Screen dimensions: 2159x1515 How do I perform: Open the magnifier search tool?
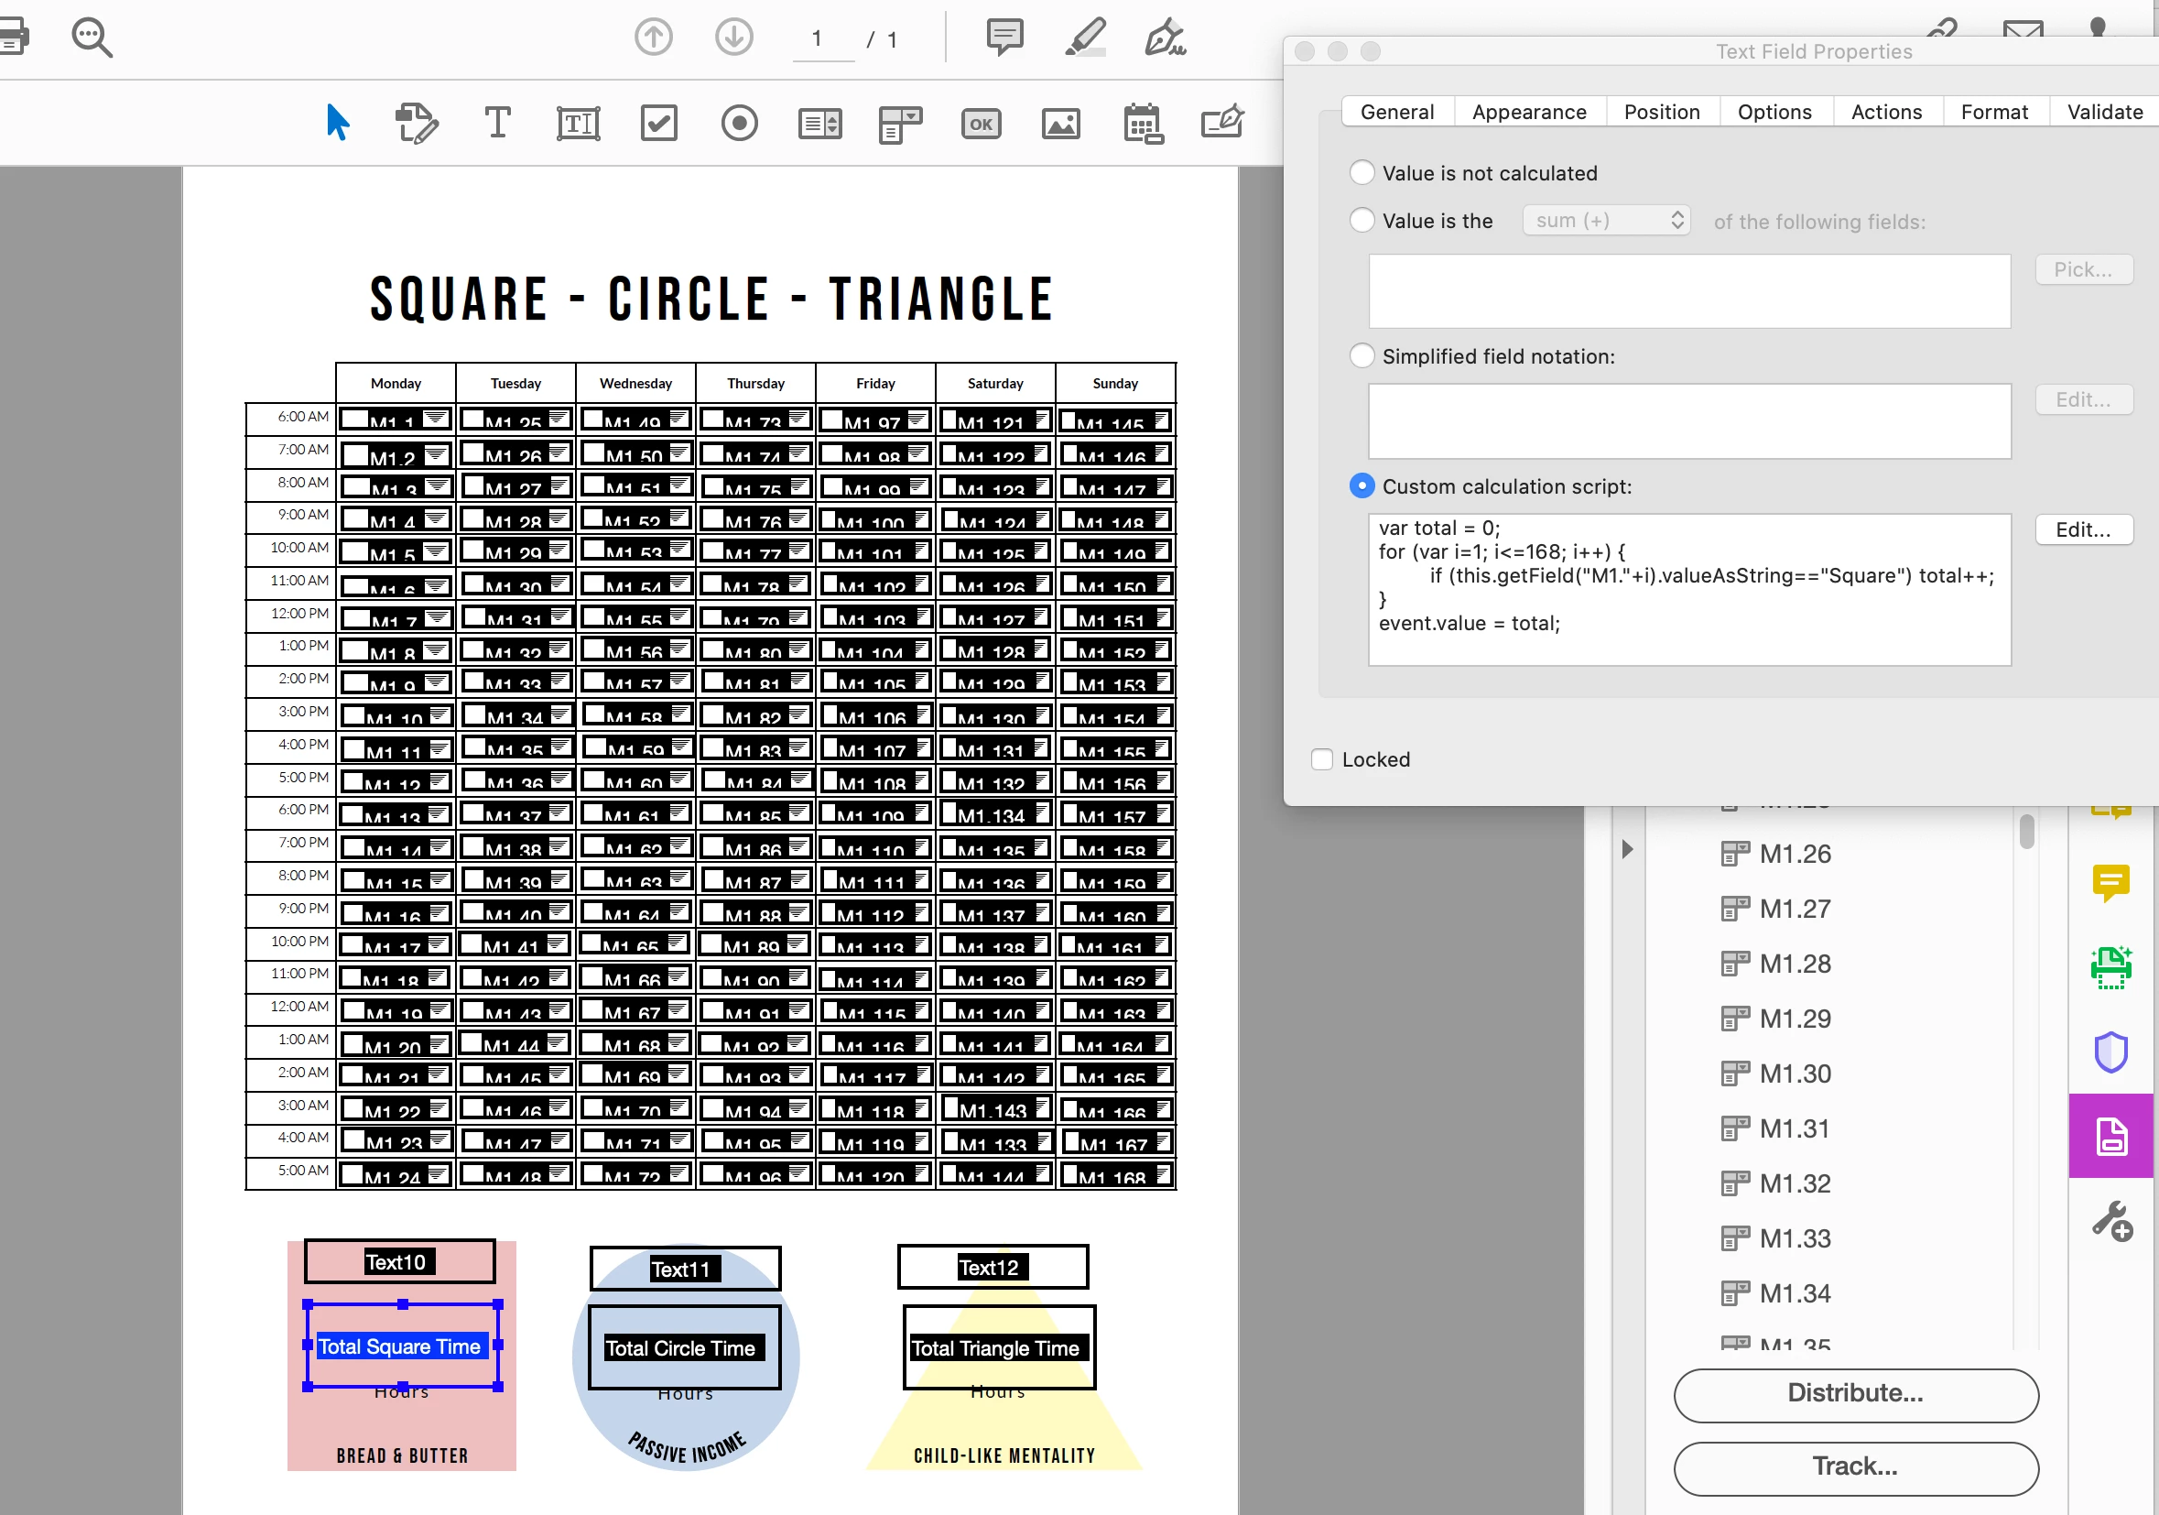[92, 38]
